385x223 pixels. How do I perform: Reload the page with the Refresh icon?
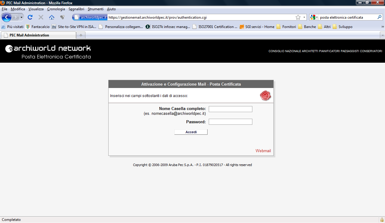pos(30,17)
